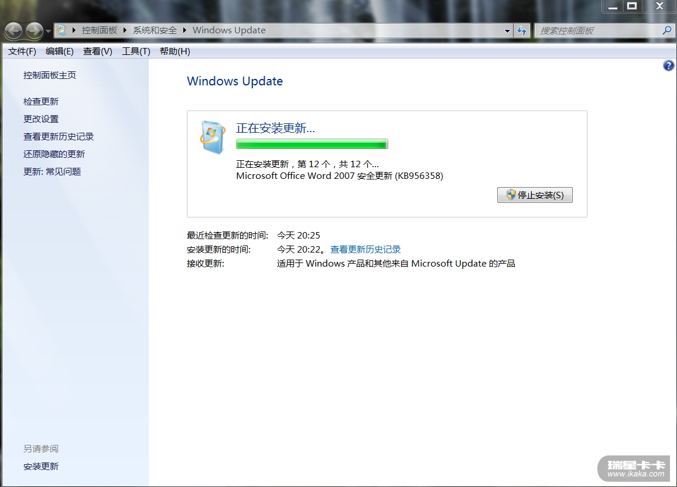Click the magnifier search icon
The width and height of the screenshot is (677, 487).
[667, 30]
